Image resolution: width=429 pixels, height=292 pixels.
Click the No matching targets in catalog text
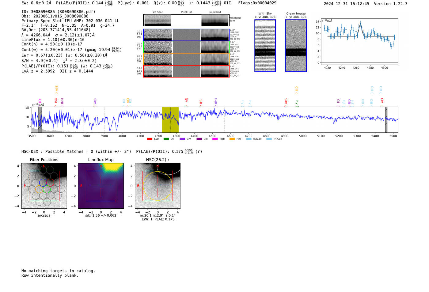58,271
